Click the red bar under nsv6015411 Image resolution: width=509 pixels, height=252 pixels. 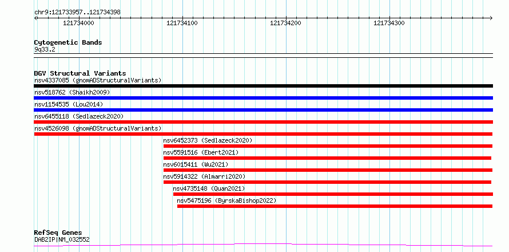pos(328,170)
